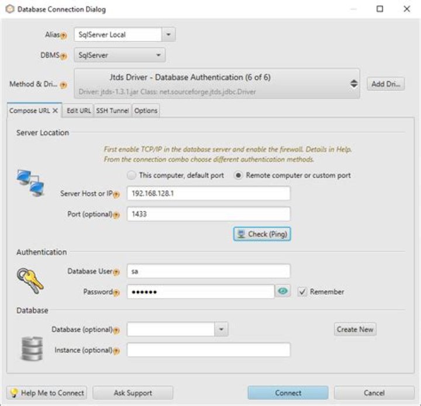
Task: Click the help icon next to Database (optional)
Action: coord(116,330)
